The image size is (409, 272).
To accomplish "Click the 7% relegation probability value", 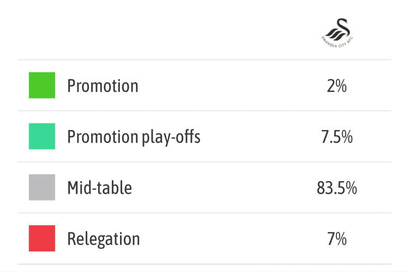I will (x=337, y=239).
